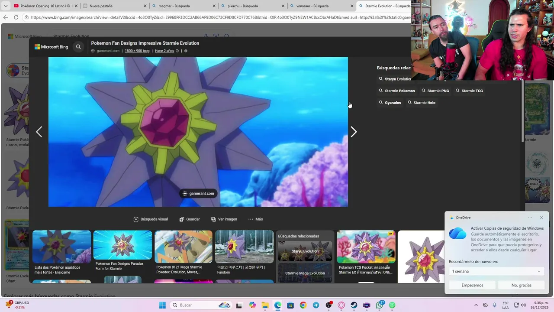Start Búsqueda visual on this image
The height and width of the screenshot is (312, 554).
tap(151, 219)
